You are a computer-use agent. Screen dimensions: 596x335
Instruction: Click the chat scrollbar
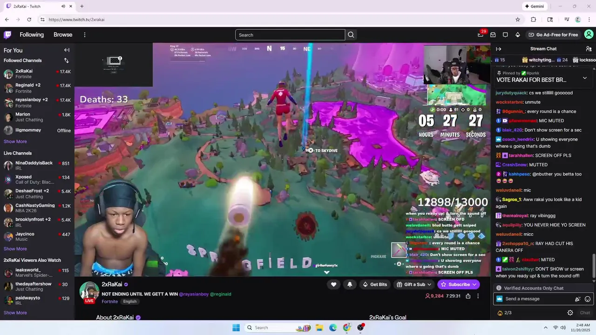point(594,267)
